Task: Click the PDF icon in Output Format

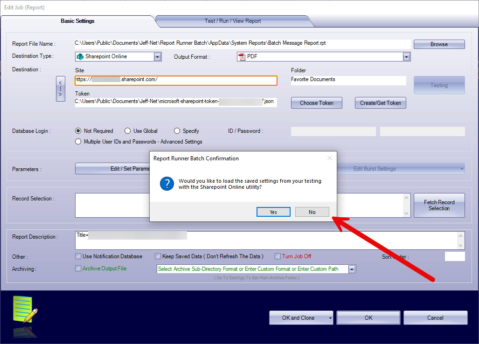Action: tap(242, 56)
